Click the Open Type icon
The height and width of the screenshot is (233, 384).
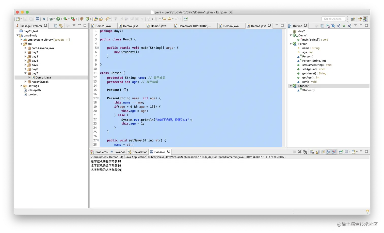(x=95, y=19)
